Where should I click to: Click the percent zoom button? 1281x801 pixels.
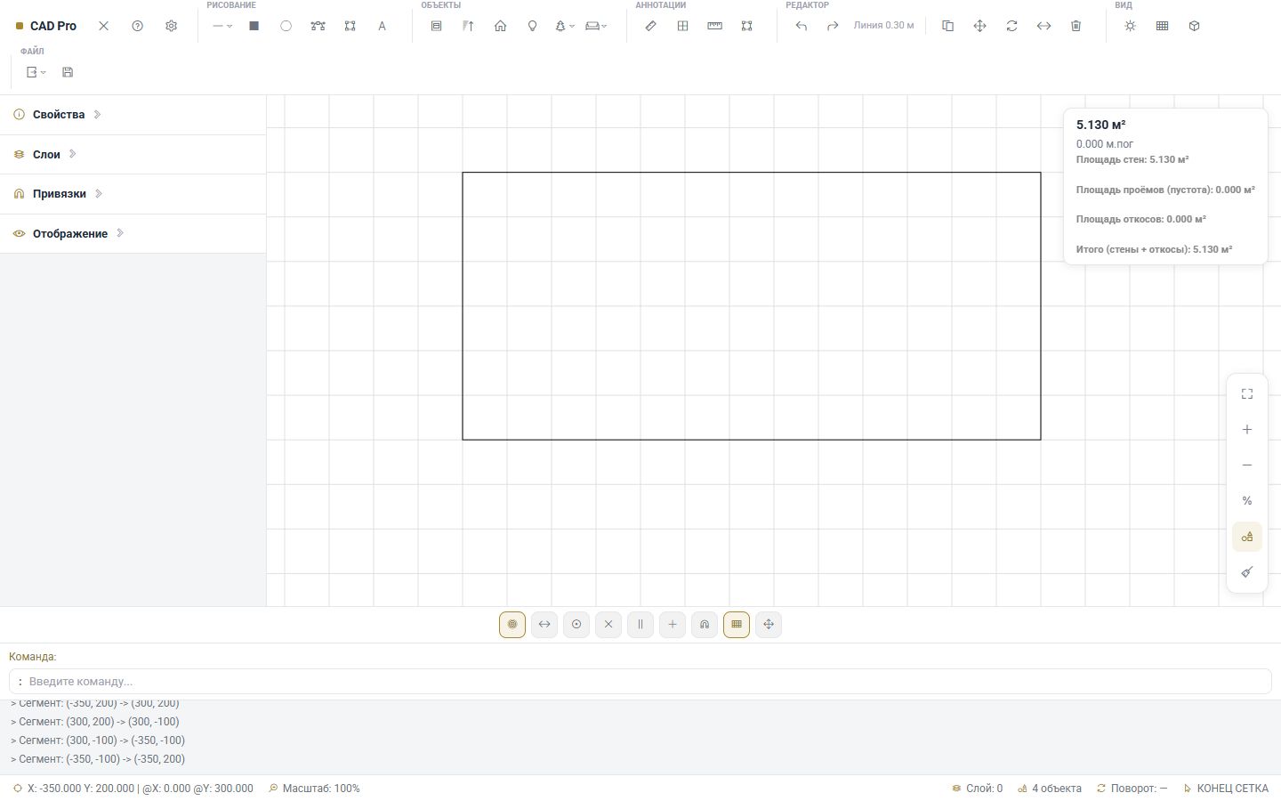coord(1246,500)
